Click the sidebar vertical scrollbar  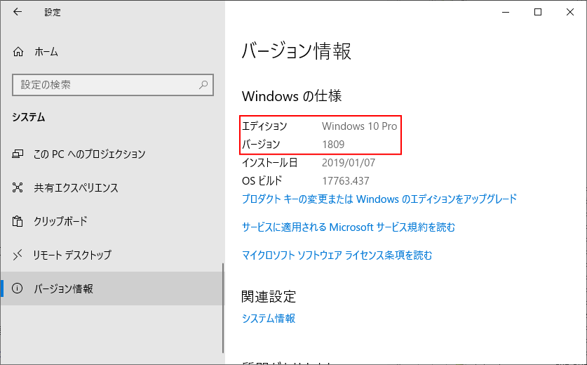223,307
